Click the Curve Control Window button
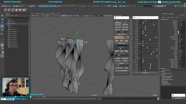This screenshot has height=104, width=186. [121, 70]
